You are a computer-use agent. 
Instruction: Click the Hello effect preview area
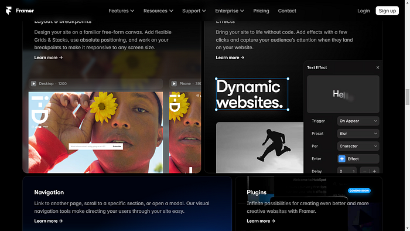[343, 94]
